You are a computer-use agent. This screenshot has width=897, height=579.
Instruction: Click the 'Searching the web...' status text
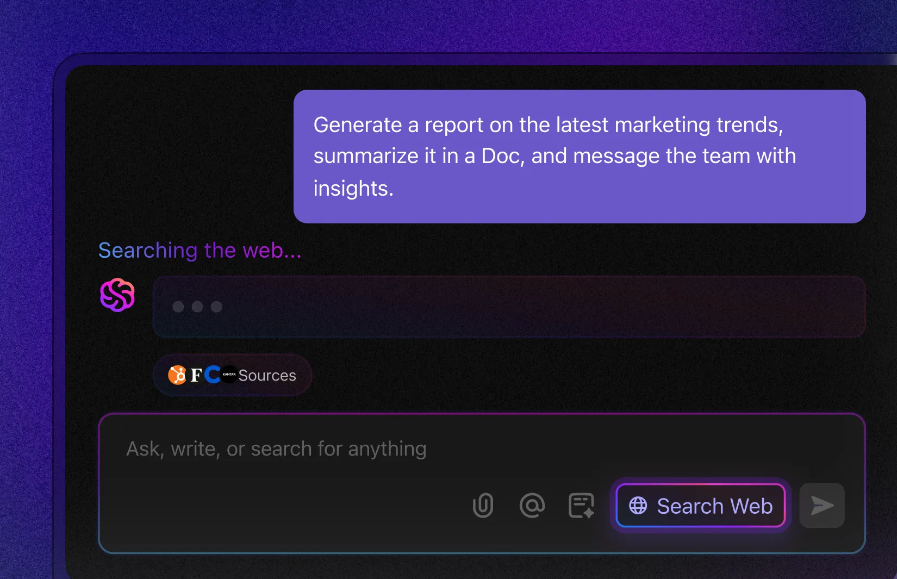(x=200, y=251)
